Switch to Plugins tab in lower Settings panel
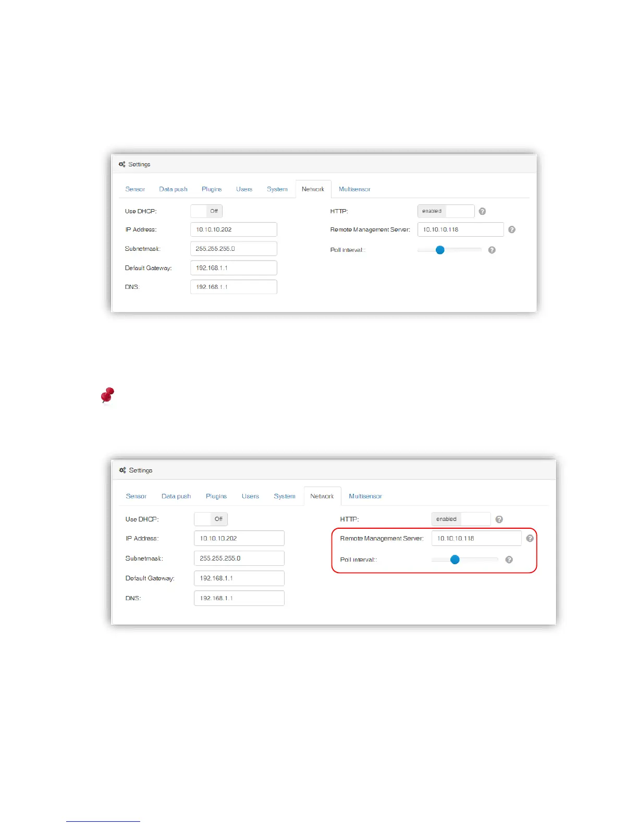The width and height of the screenshot is (638, 826). pos(216,496)
